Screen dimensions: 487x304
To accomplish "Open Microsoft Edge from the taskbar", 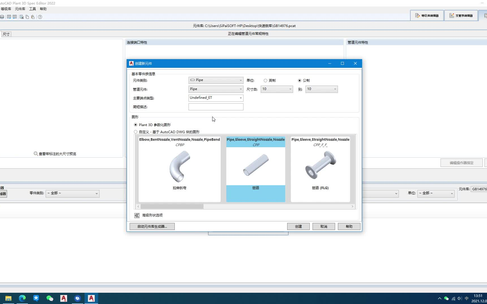I will click(22, 298).
